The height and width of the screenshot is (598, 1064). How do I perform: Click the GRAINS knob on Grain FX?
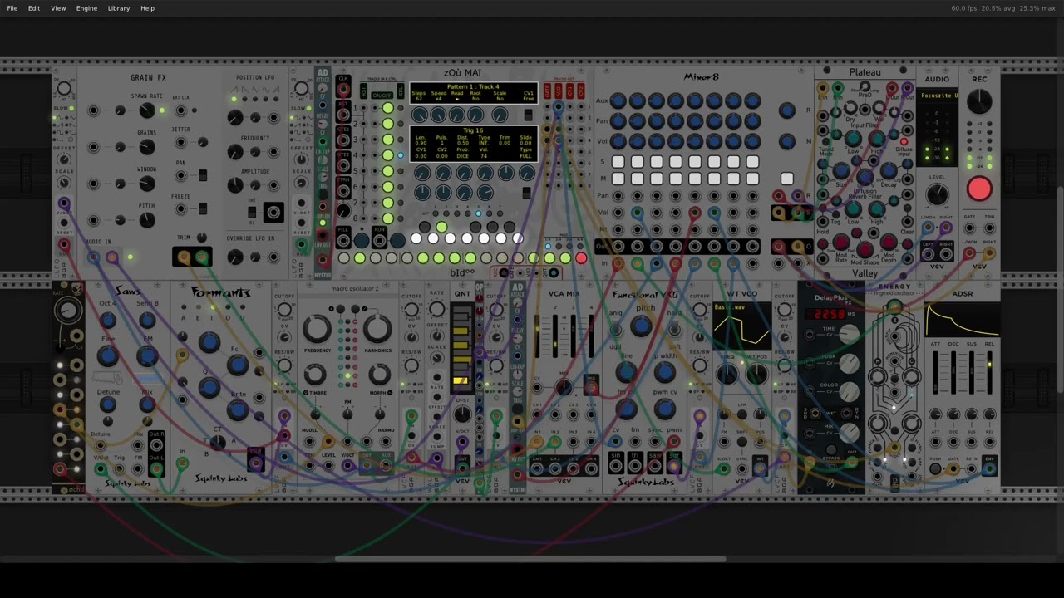(147, 147)
